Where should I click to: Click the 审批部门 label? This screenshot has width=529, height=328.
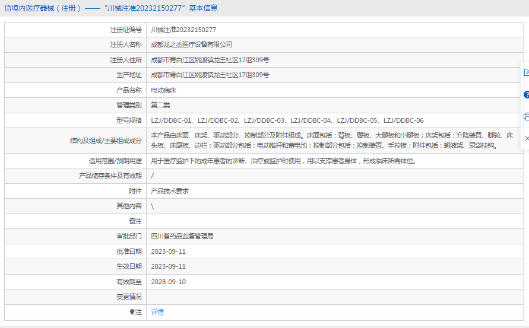[129, 236]
